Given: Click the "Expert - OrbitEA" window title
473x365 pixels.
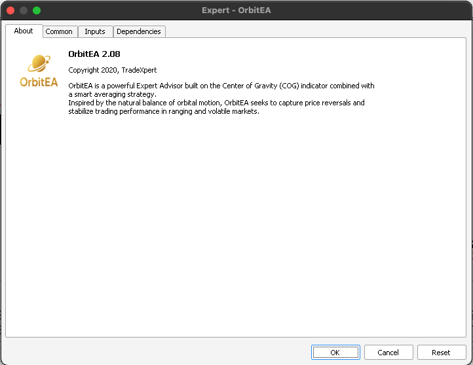Looking at the screenshot, I should click(x=236, y=10).
